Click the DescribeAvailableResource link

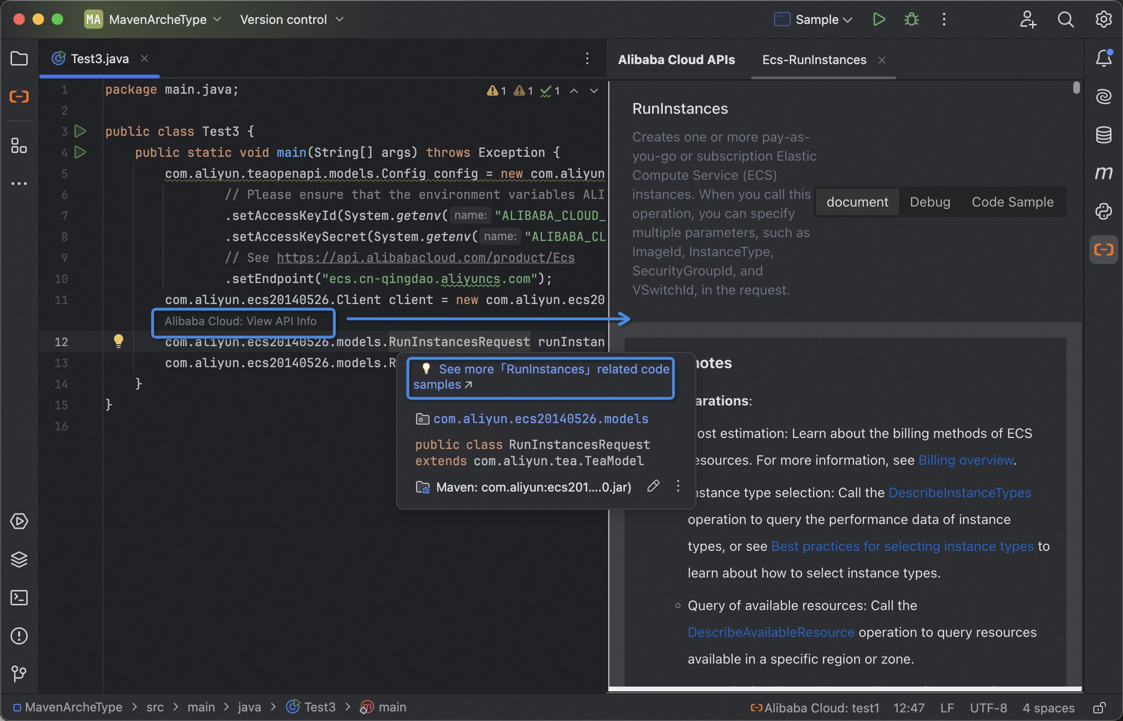pos(771,632)
